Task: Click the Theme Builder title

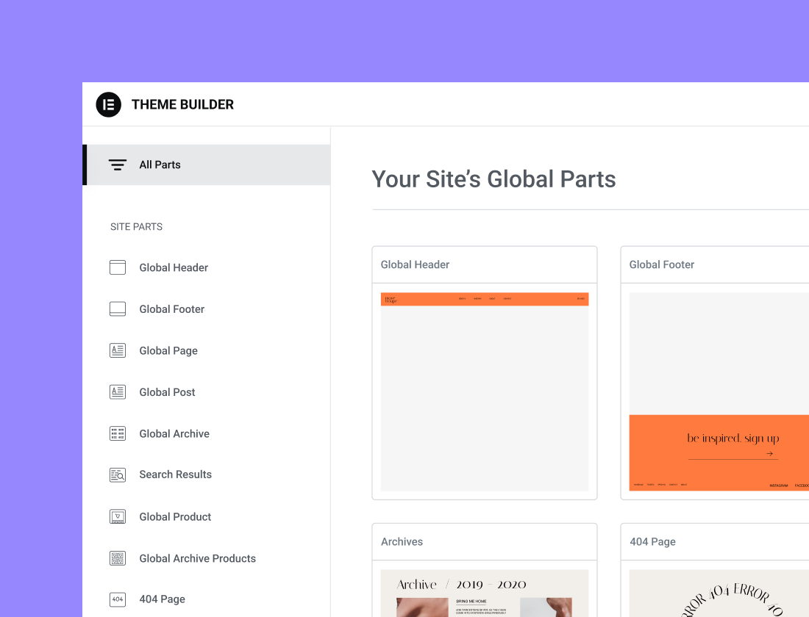Action: coord(182,104)
